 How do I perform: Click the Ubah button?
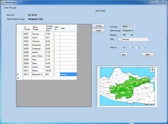click(148, 55)
